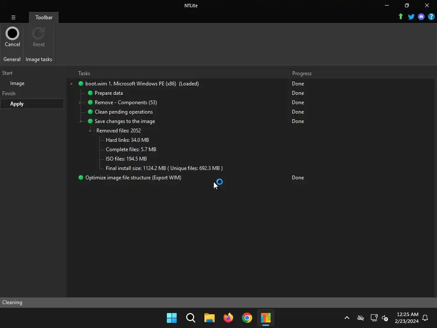
Task: Launch Chrome from taskbar
Action: 247,318
